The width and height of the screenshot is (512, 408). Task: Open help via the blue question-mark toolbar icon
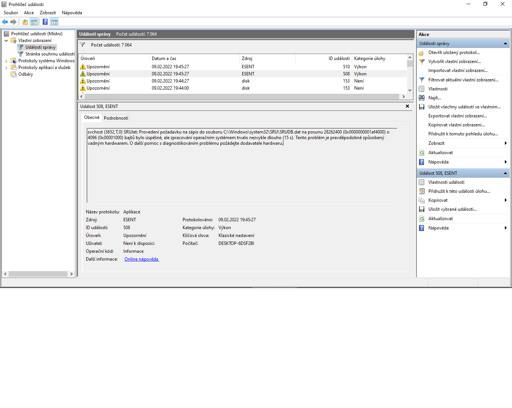point(45,22)
